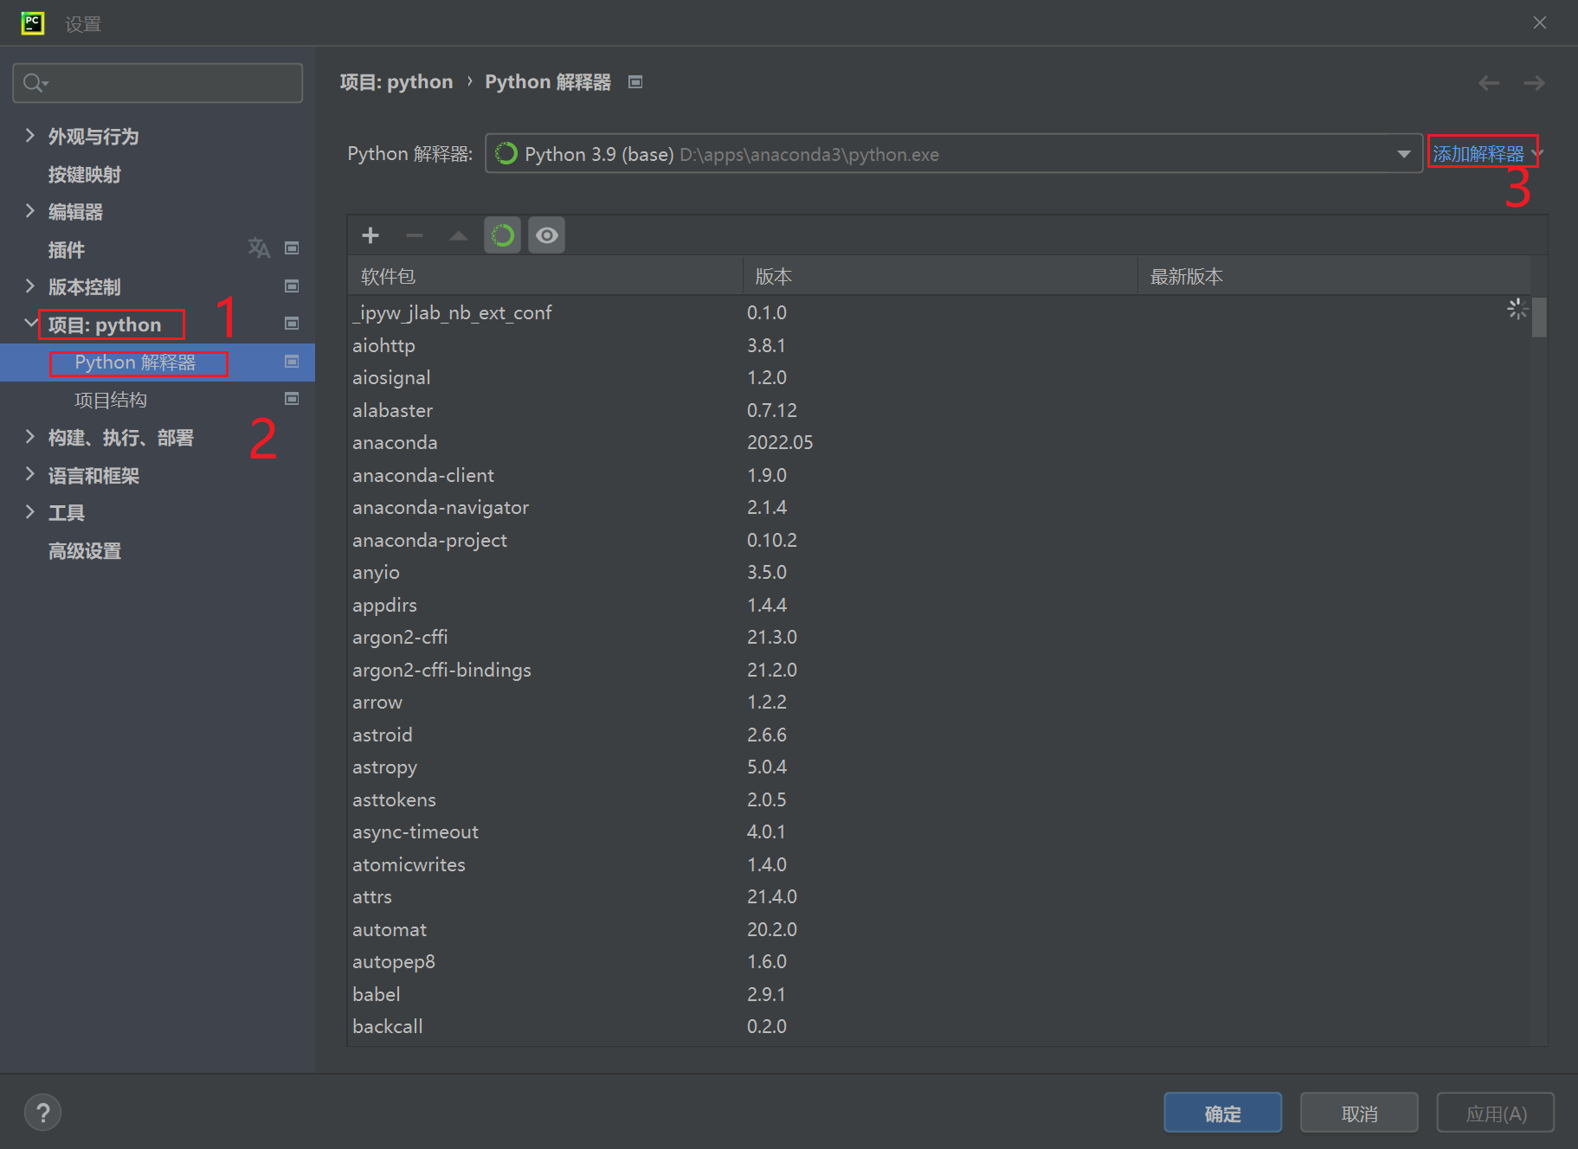Expand the 编辑器 settings section

point(30,211)
